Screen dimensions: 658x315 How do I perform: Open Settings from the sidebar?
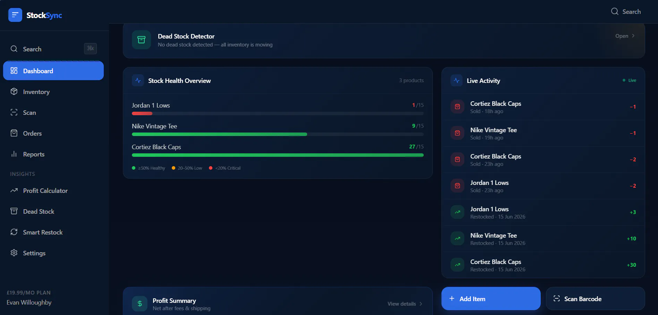point(53,253)
